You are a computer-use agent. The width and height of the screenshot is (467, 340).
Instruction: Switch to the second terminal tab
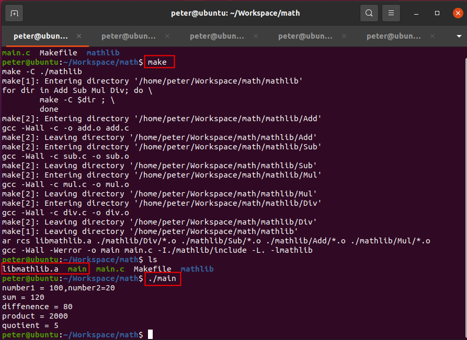pos(129,36)
